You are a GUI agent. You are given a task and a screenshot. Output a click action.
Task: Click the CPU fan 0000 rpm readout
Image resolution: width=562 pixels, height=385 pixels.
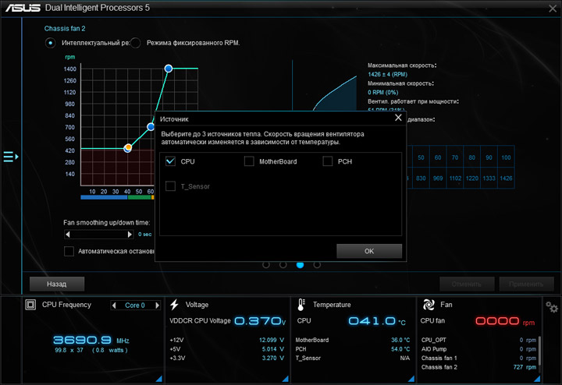pos(505,321)
